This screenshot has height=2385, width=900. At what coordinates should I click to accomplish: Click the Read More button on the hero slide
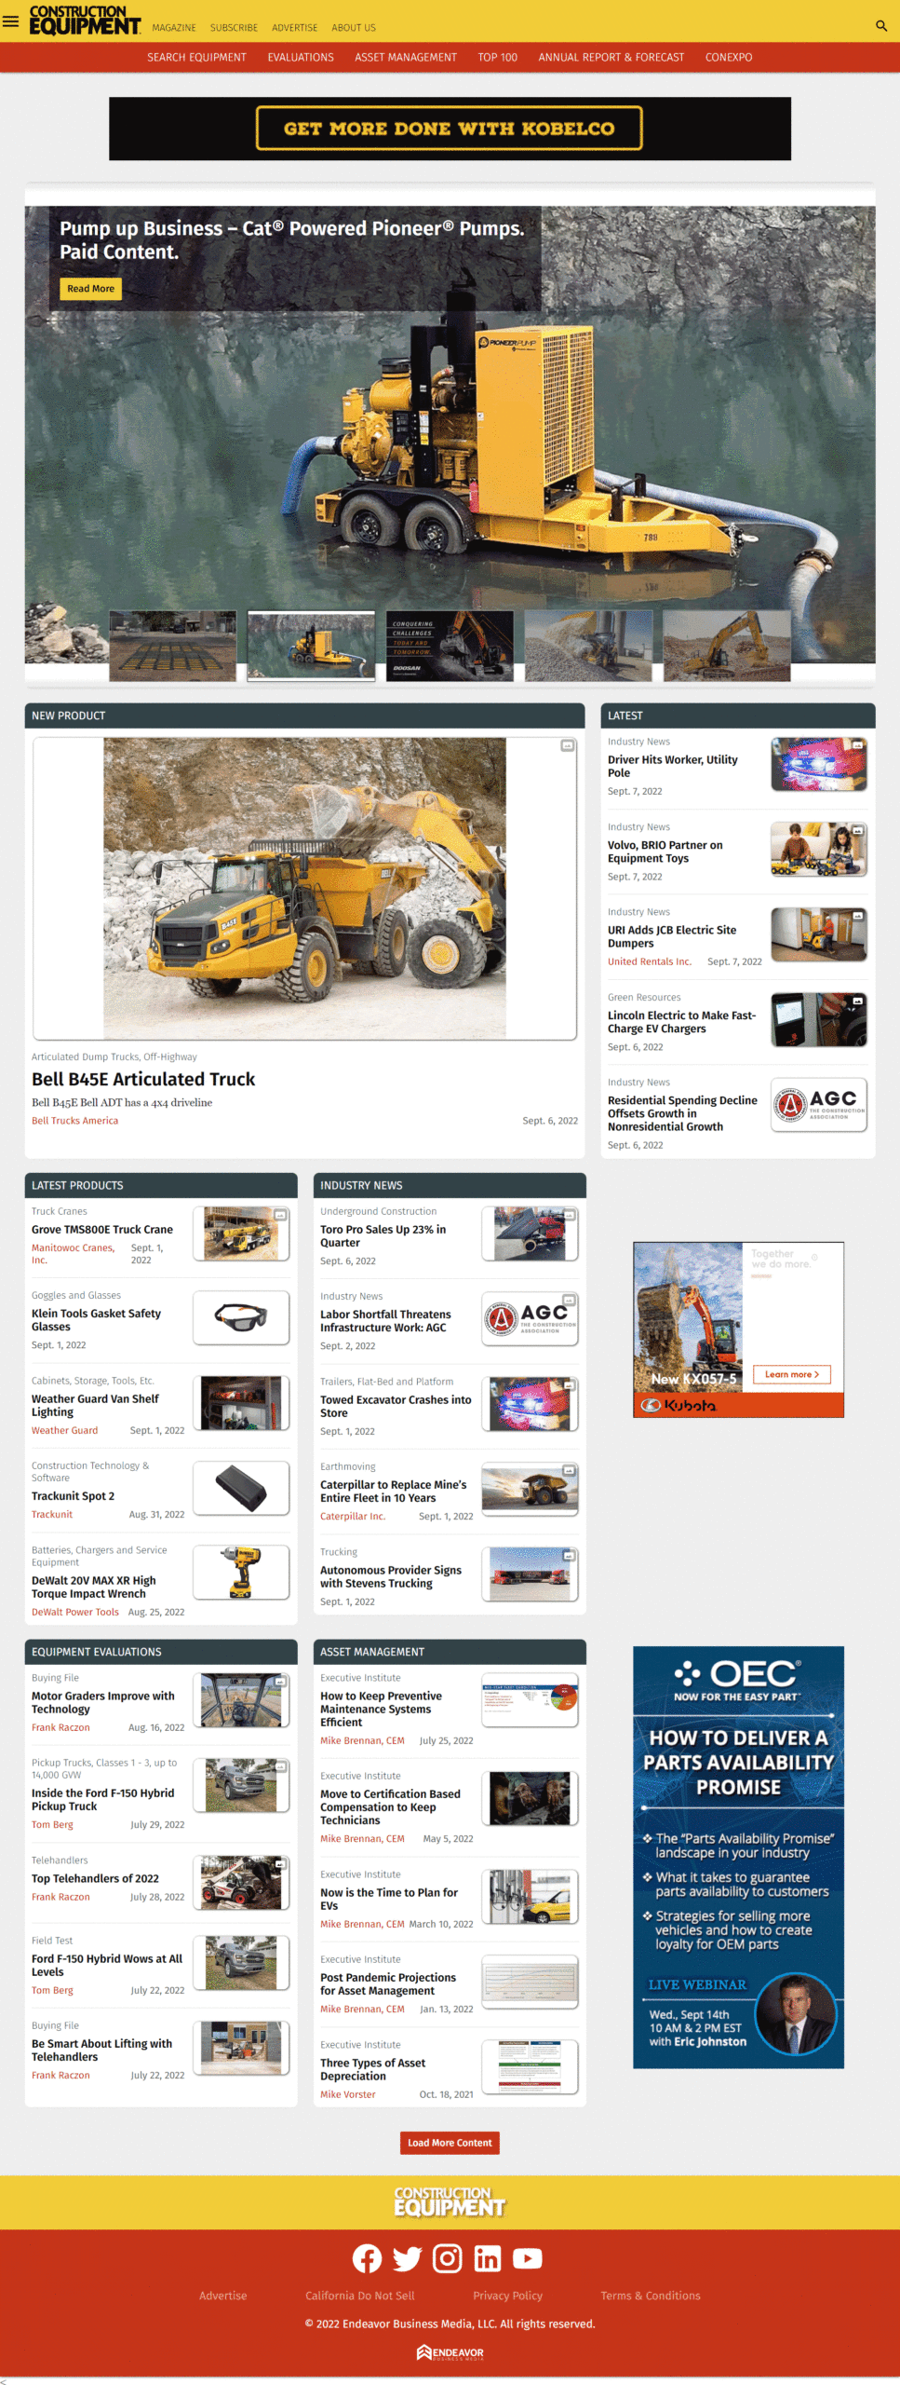pos(90,289)
